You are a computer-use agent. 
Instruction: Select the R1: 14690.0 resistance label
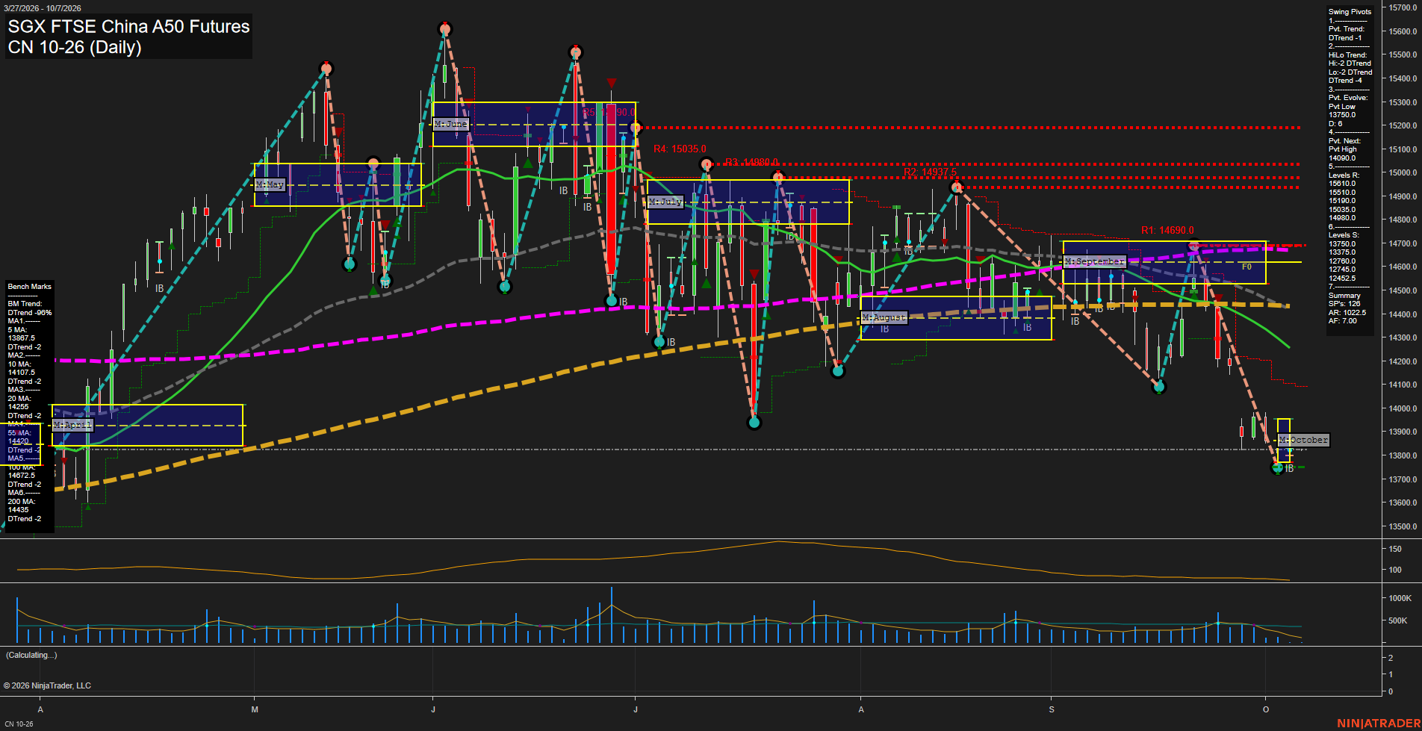(1167, 231)
